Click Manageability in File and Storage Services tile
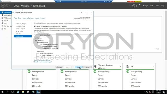The width and height of the screenshot is (167, 94). click(x=104, y=72)
